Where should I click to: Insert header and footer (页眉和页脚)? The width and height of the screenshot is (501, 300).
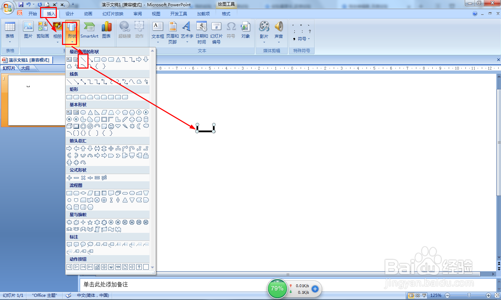coord(172,32)
